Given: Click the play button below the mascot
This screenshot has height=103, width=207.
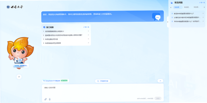Looking at the screenshot, I should [x=19, y=77].
